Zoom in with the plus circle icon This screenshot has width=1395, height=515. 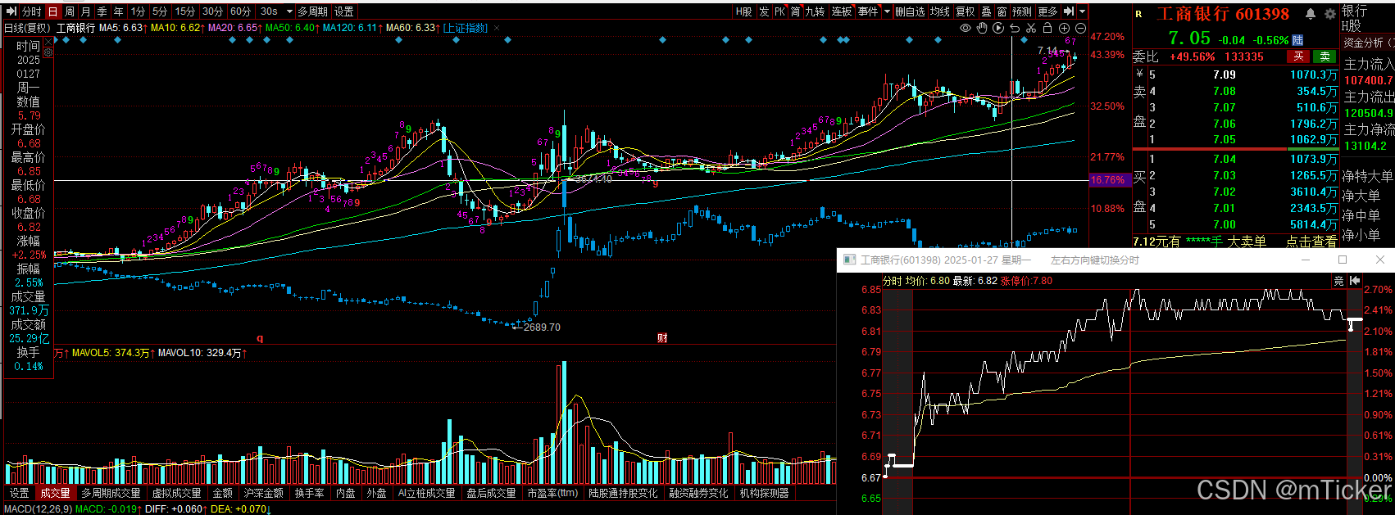click(1064, 28)
